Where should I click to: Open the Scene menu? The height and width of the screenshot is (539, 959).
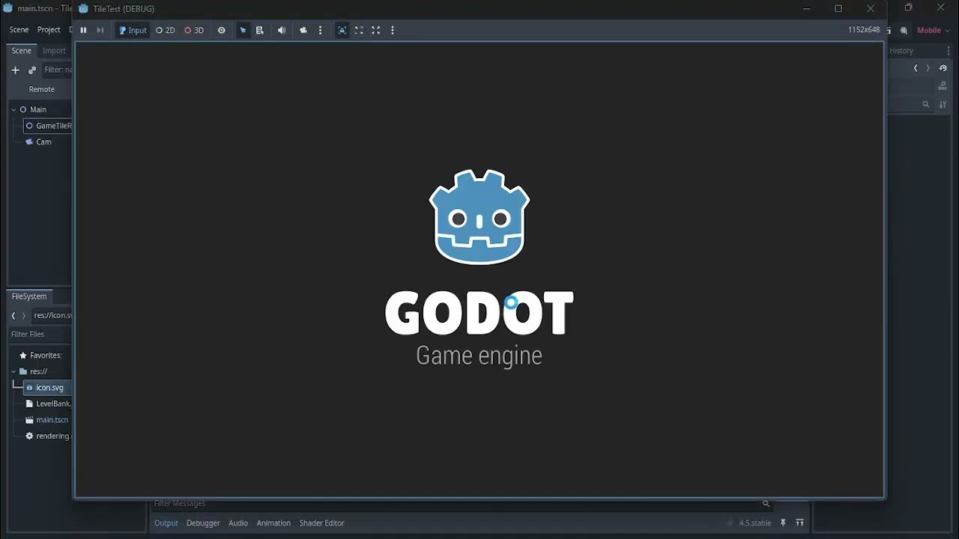click(19, 30)
